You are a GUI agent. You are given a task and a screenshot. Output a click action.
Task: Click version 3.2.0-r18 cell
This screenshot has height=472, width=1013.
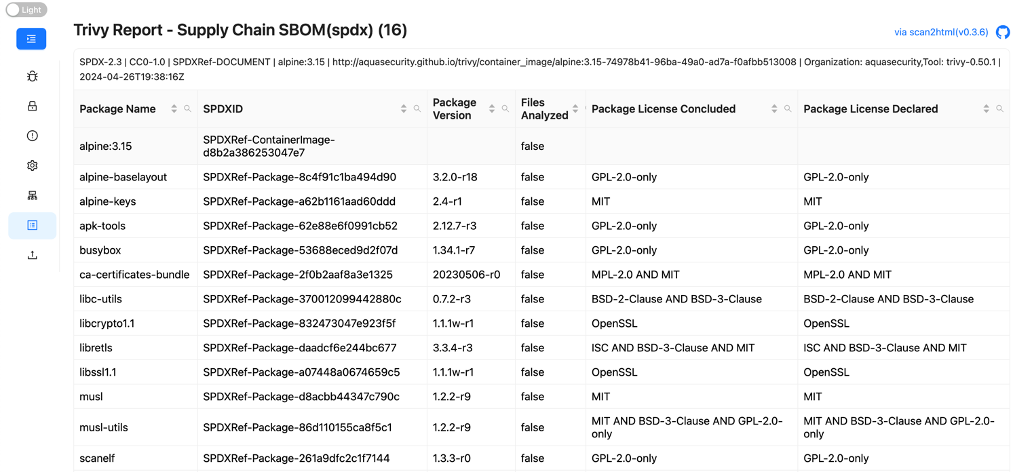[471, 177]
